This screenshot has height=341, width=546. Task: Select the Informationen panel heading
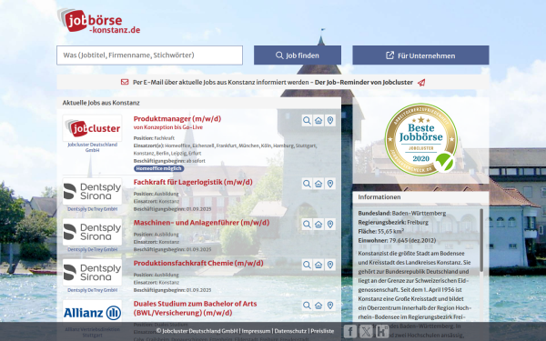pos(379,197)
